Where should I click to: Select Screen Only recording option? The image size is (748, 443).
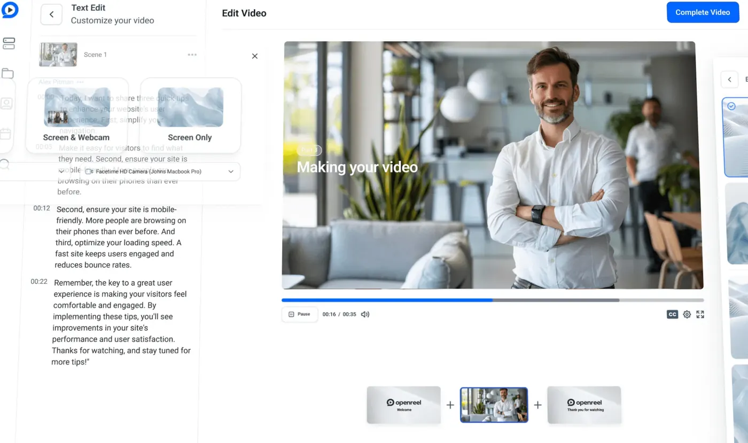pos(190,115)
